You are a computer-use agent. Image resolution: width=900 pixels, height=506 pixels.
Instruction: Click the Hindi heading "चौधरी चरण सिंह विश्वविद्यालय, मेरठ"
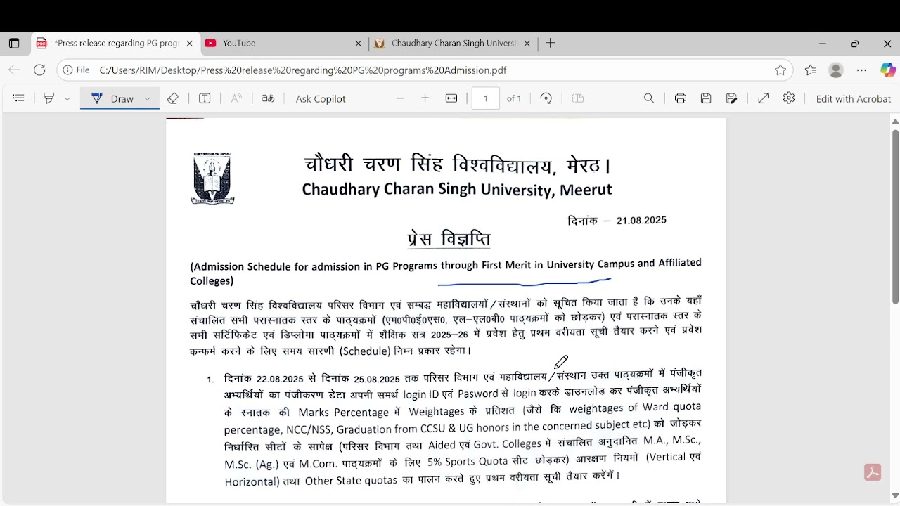tap(457, 165)
